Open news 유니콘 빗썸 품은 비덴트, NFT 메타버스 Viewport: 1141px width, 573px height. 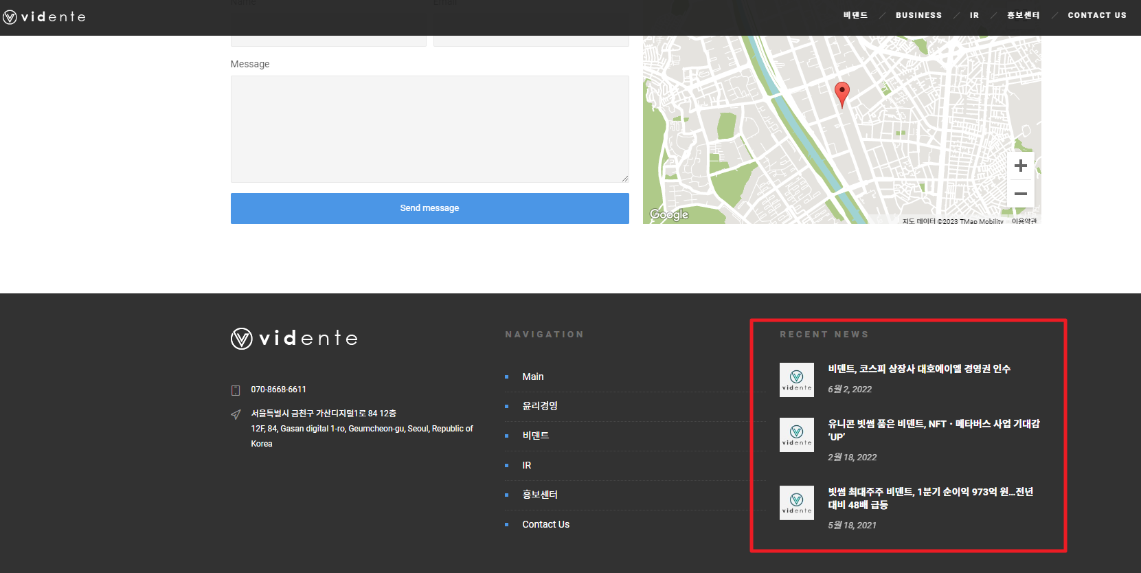click(934, 430)
